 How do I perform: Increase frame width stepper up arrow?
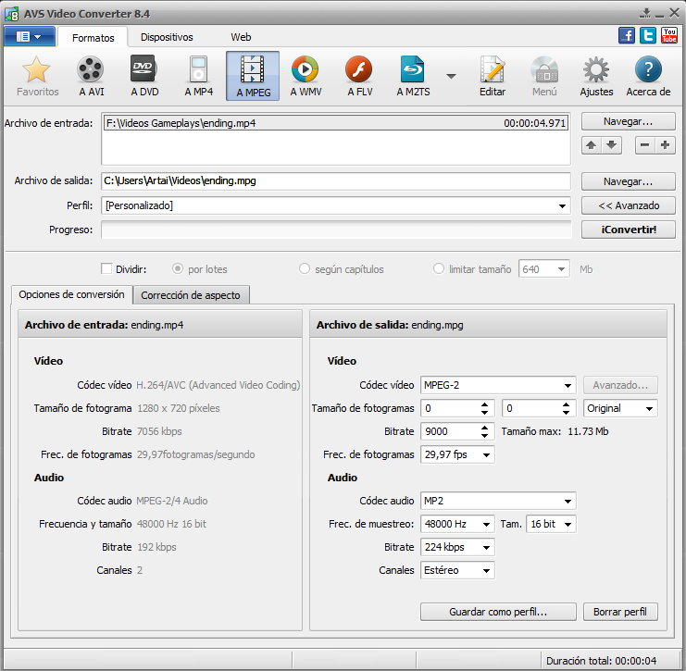pos(484,404)
